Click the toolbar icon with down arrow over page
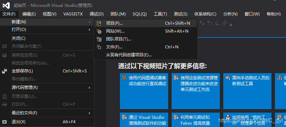Image resolution: width=286 pixels, height=127 pixels. click(x=210, y=23)
